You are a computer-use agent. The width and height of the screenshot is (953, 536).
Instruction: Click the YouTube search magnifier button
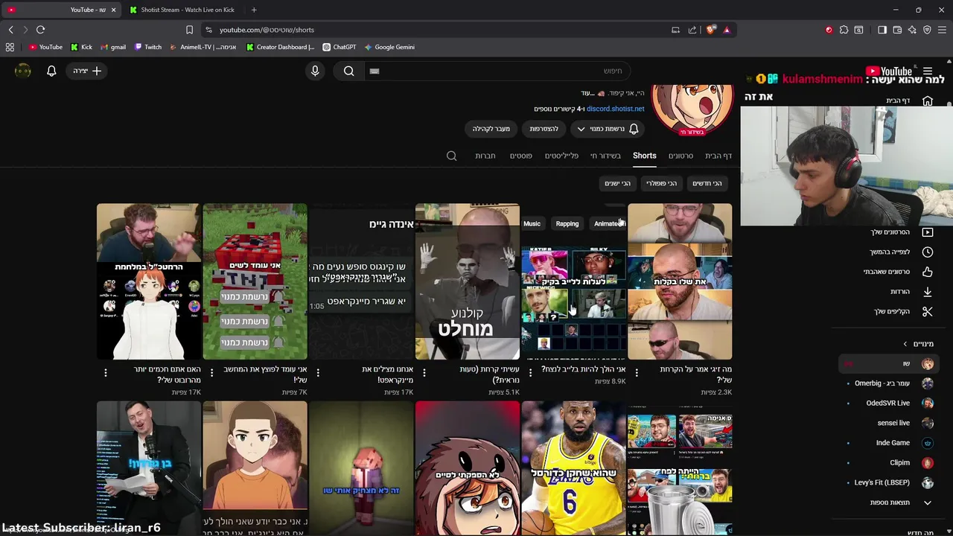pos(348,71)
